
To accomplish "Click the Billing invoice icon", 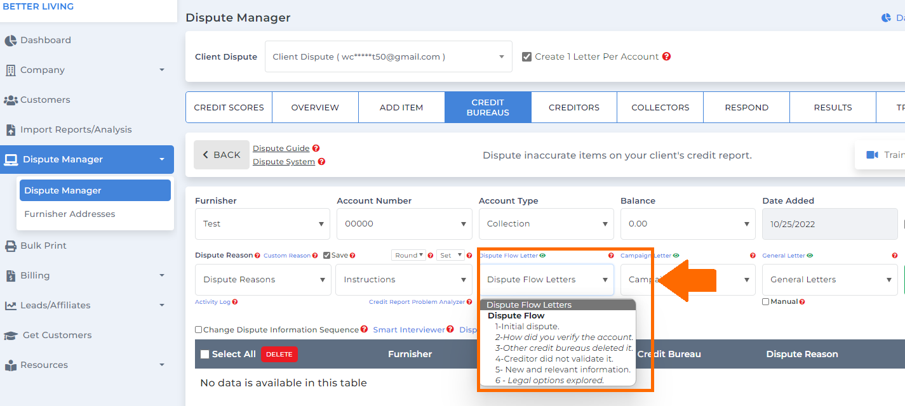I will [x=10, y=276].
